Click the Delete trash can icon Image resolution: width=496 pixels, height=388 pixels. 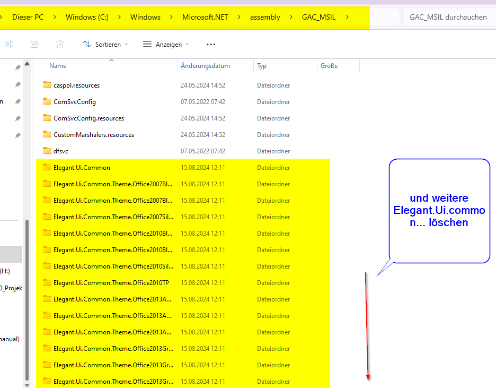tap(60, 44)
